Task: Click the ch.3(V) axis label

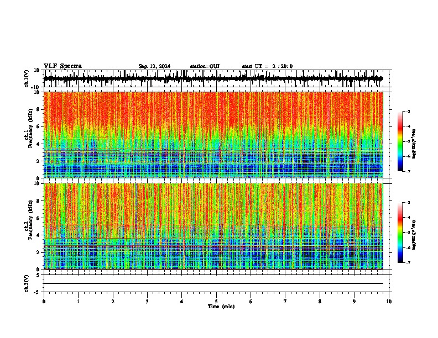Action: tap(27, 283)
